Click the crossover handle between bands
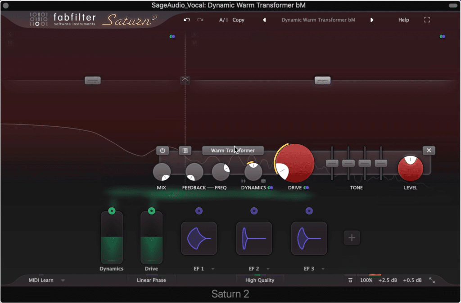Screen dimensions: 461x303 click(185, 80)
